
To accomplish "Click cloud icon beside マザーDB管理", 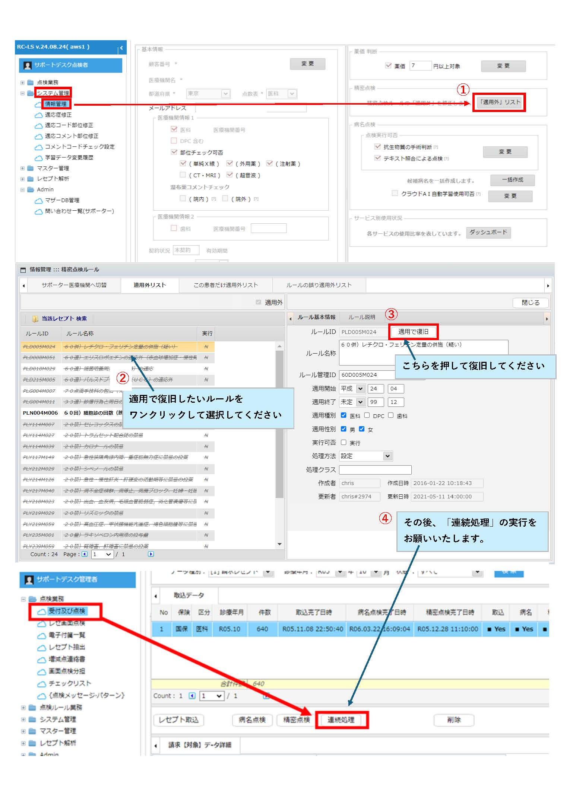I will pos(38,201).
